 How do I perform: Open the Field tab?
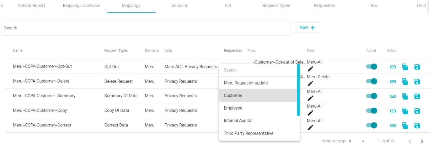pyautogui.click(x=421, y=6)
